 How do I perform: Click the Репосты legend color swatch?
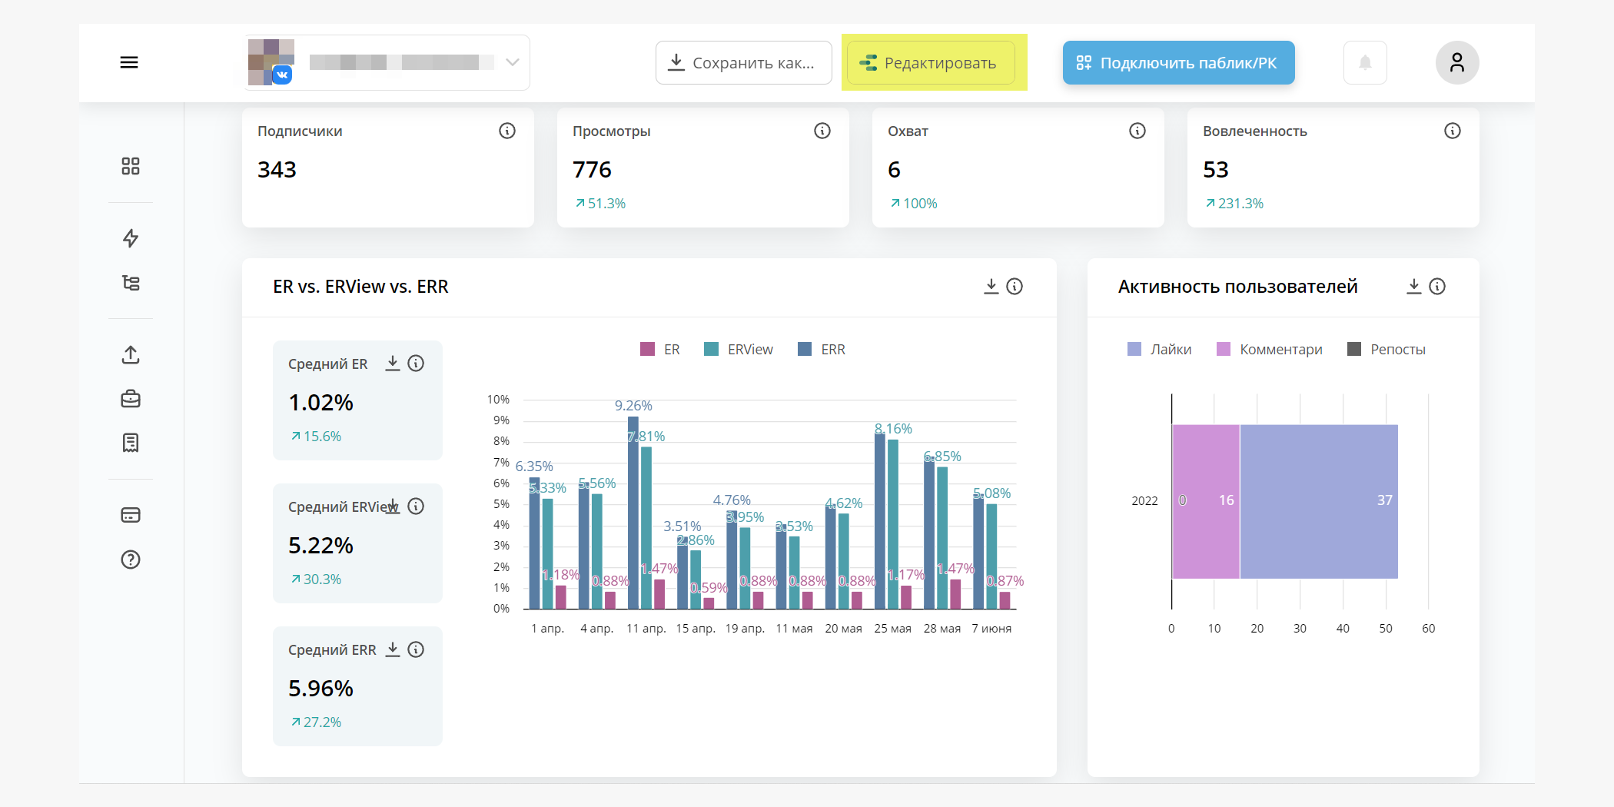[x=1354, y=350]
